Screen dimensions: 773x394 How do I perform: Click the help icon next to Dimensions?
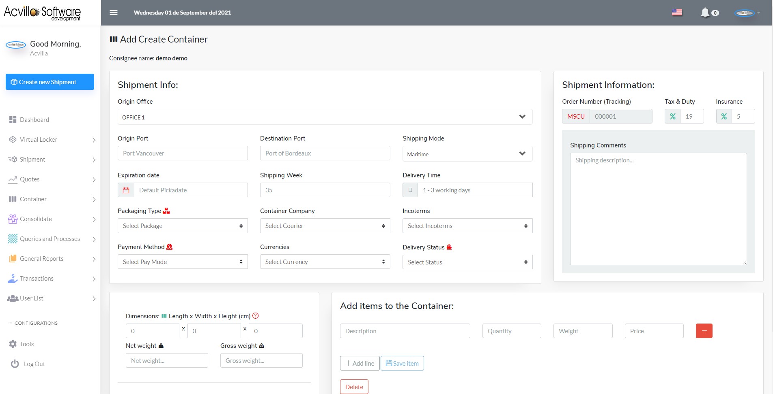point(256,316)
